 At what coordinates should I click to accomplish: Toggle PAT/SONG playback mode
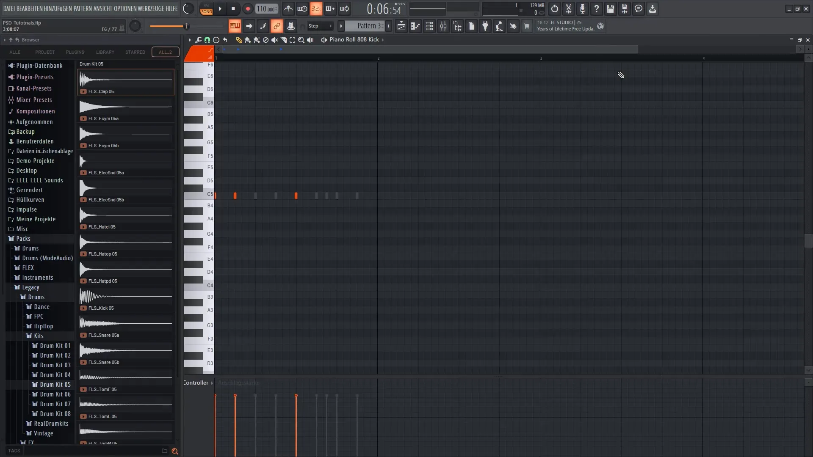pos(207,9)
